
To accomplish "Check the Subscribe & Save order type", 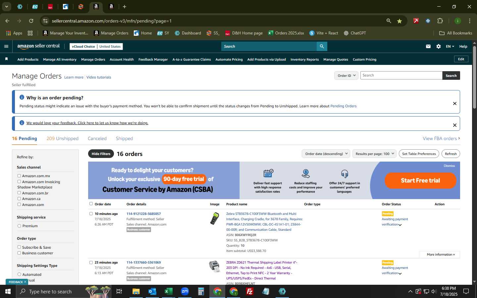I will click(x=19, y=247).
